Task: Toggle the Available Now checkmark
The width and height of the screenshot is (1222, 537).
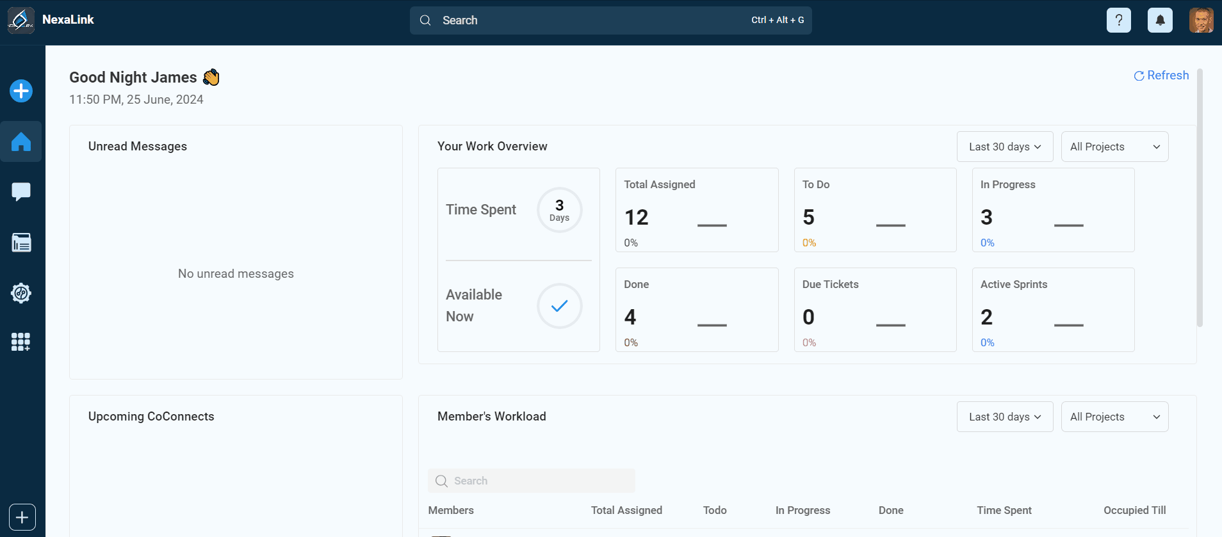Action: point(559,306)
